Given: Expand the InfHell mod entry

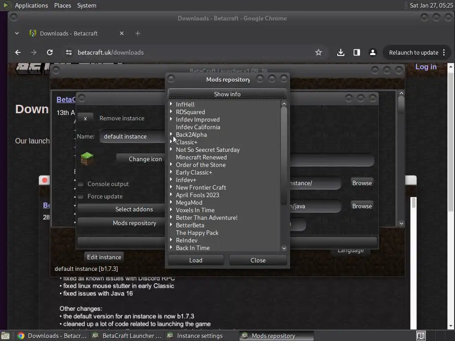Looking at the screenshot, I should (x=171, y=104).
